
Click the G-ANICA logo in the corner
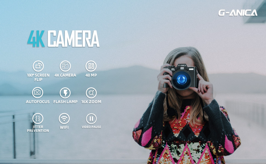click(x=238, y=13)
